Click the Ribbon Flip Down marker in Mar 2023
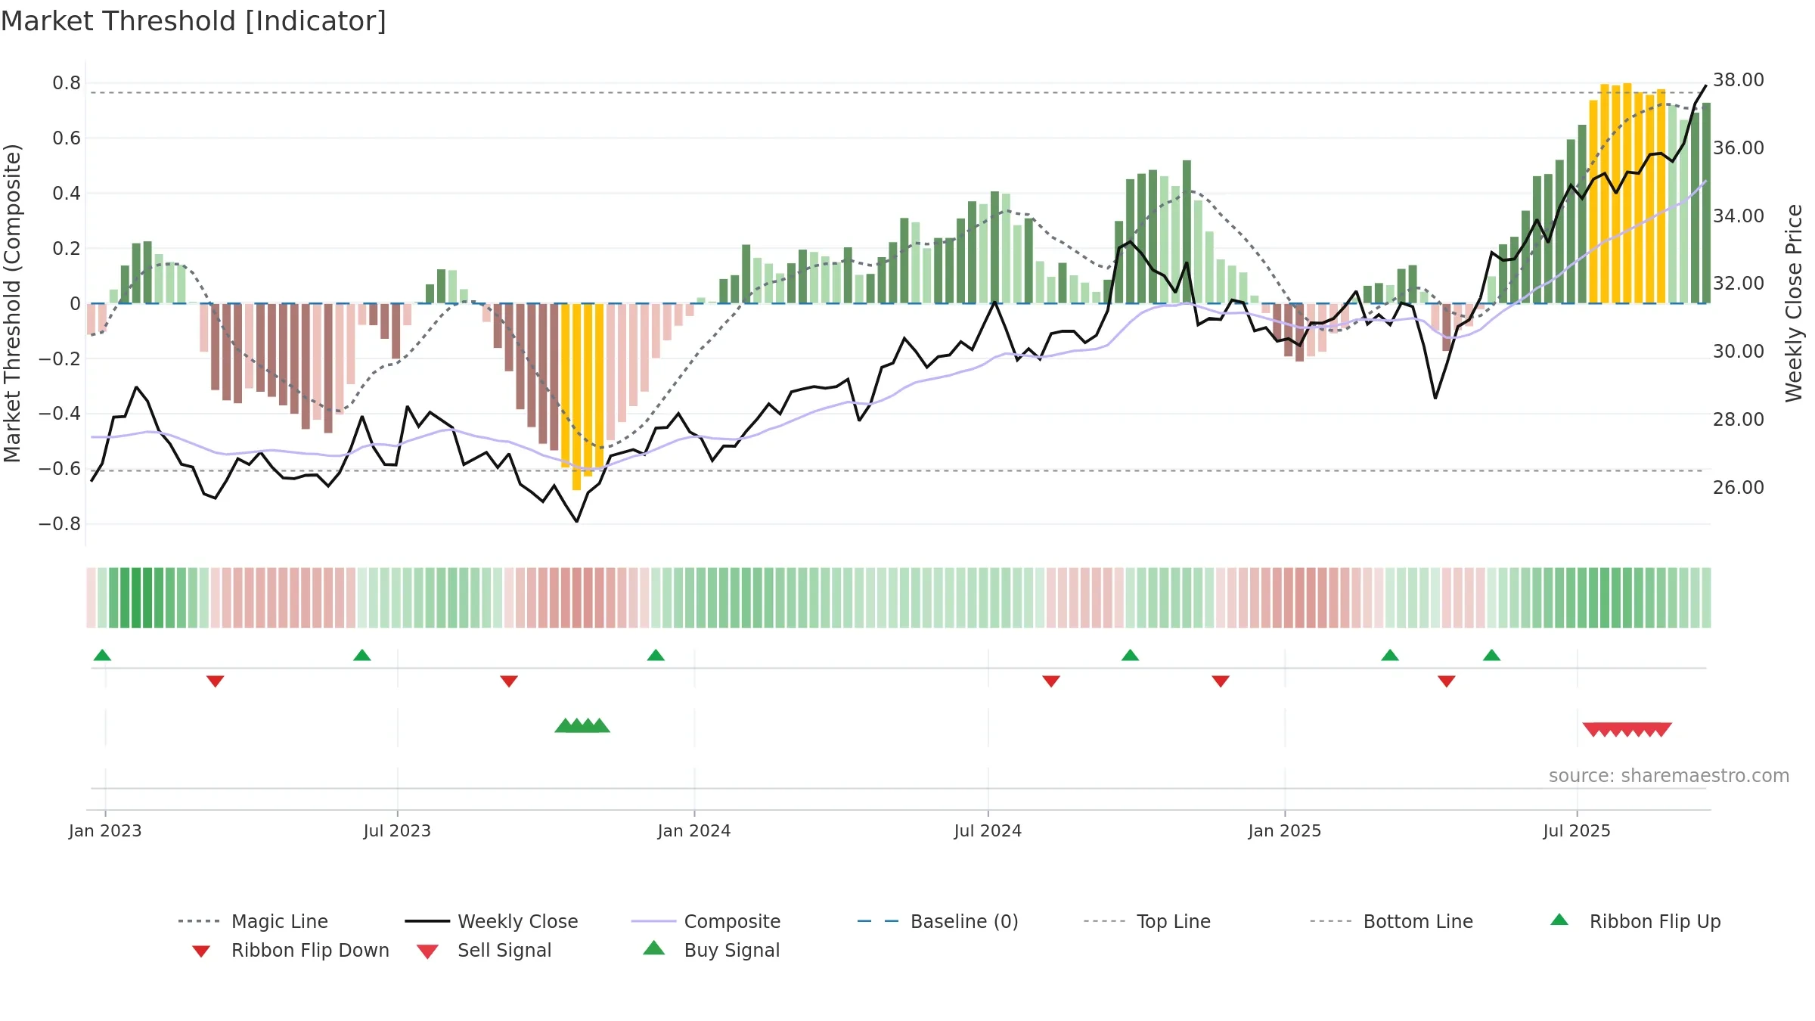This screenshot has height=1021, width=1815. point(216,681)
